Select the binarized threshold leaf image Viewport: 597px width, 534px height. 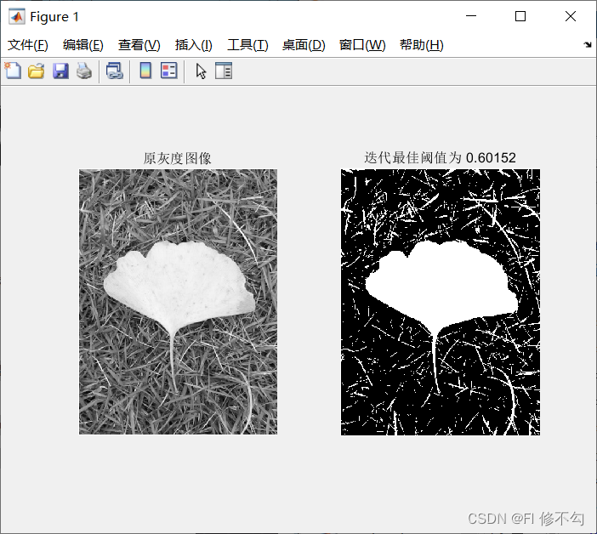point(441,302)
